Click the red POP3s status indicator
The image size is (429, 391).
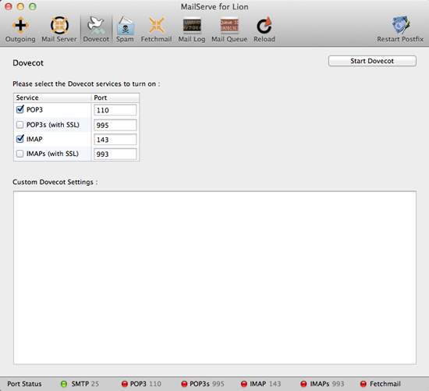point(184,384)
